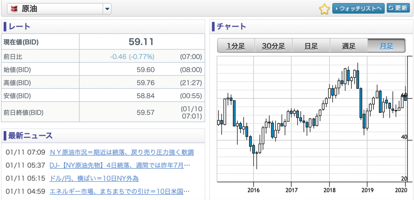
Task: Click the ウォッチリストへ button
Action: pos(359,9)
